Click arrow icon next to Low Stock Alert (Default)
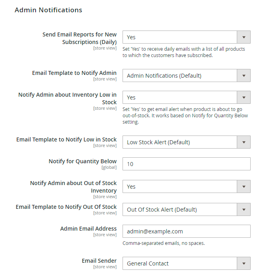 click(244, 142)
